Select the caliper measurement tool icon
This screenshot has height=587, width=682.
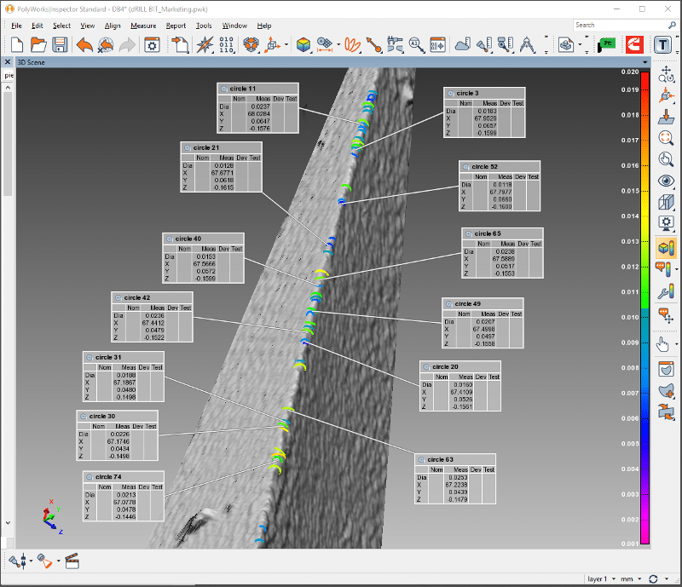(395, 44)
